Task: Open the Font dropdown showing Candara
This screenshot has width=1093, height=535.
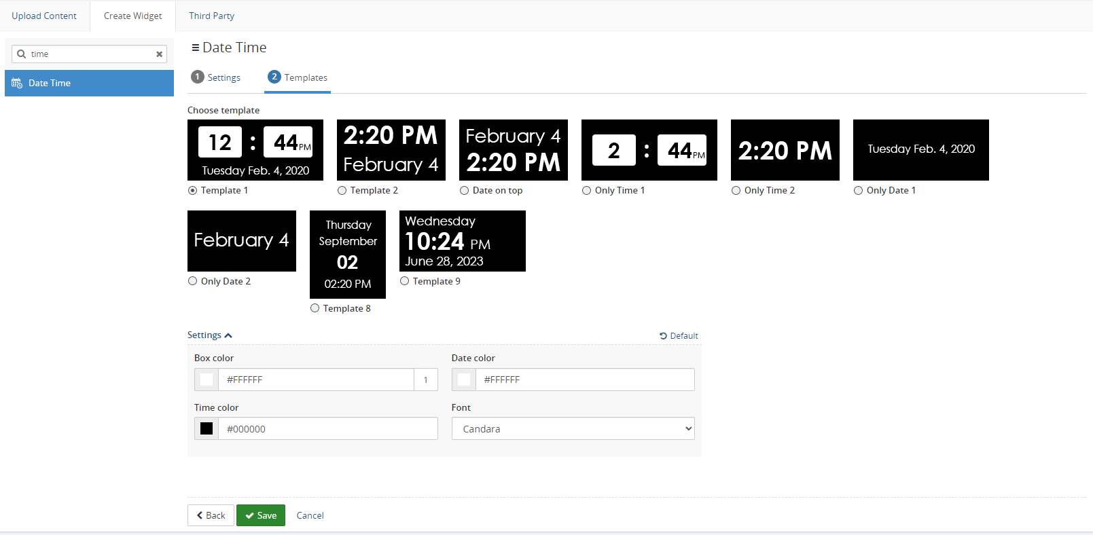Action: [573, 428]
